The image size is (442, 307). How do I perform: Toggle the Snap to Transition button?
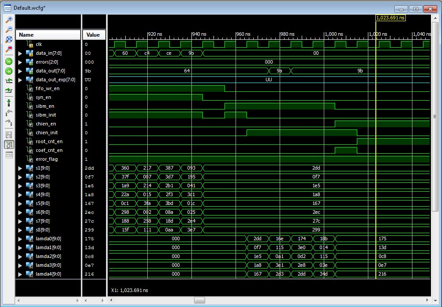[x=9, y=145]
